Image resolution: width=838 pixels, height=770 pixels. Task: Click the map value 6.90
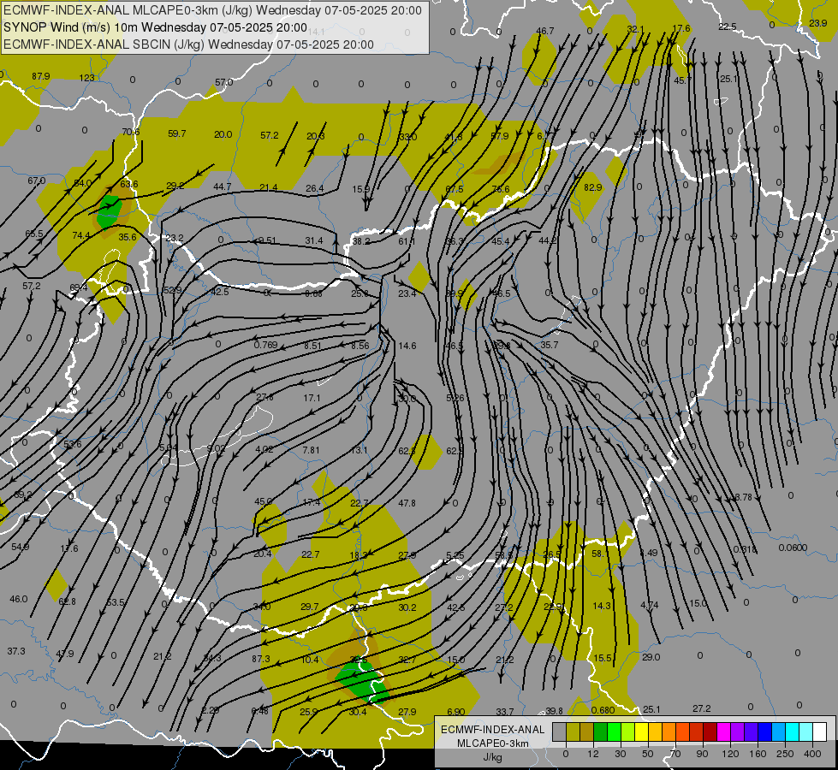click(x=456, y=712)
